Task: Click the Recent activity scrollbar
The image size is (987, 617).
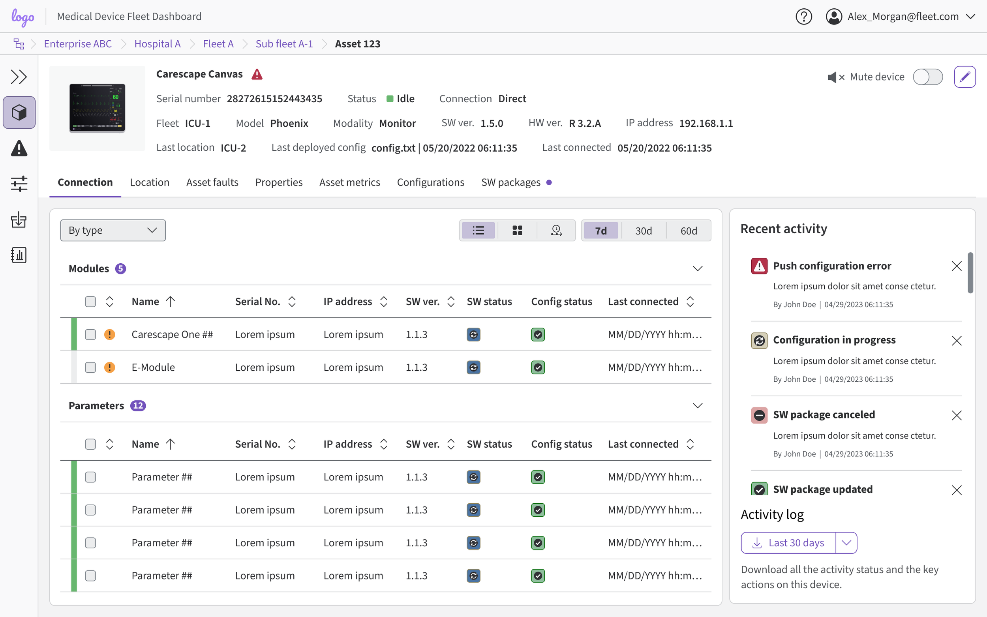Action: pyautogui.click(x=970, y=273)
